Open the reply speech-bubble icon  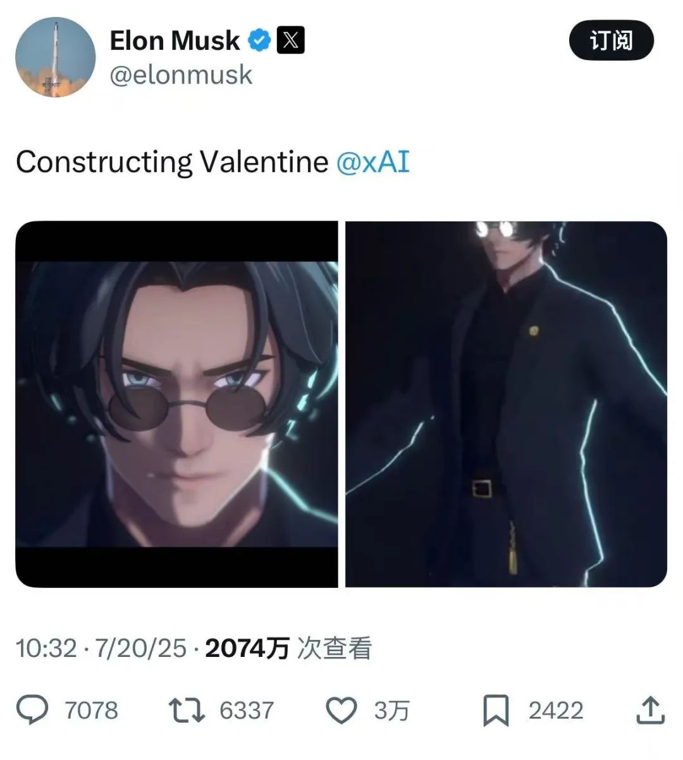click(x=32, y=710)
